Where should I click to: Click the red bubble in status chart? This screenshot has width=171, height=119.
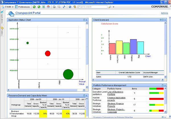(x=48, y=53)
